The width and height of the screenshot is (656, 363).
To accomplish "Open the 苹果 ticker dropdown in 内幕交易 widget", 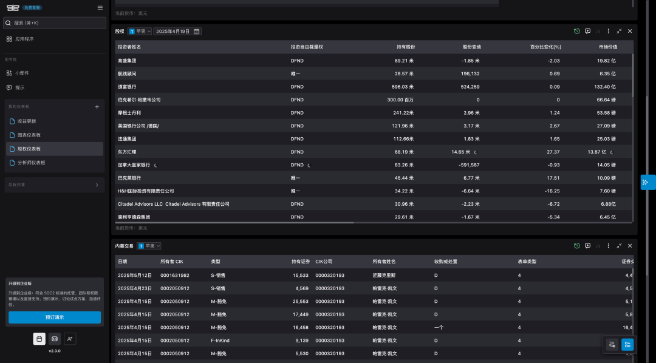I will [149, 246].
